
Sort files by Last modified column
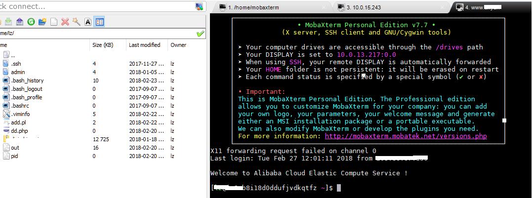[x=145, y=45]
